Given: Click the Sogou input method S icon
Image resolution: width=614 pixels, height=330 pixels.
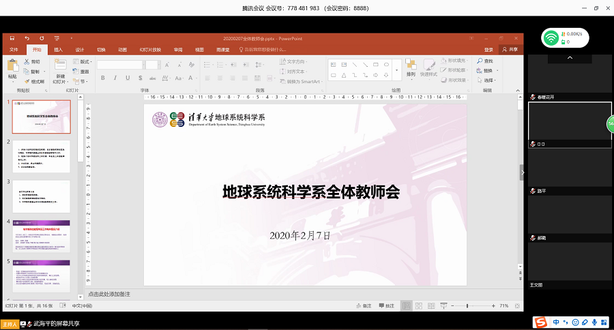Looking at the screenshot, I should [541, 322].
